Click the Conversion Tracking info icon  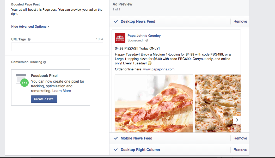point(45,62)
